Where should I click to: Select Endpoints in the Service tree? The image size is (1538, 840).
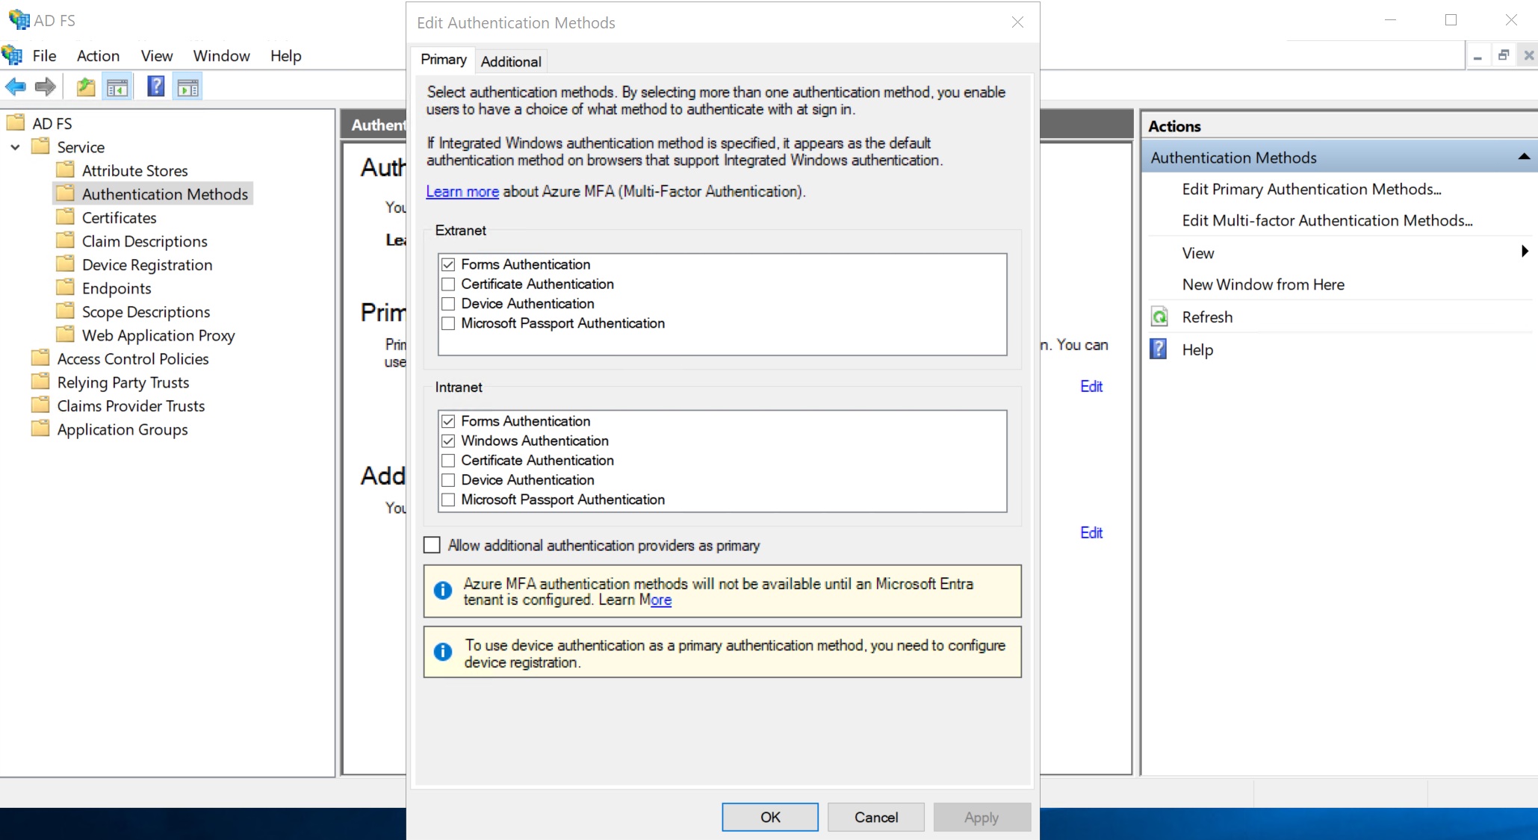point(117,288)
